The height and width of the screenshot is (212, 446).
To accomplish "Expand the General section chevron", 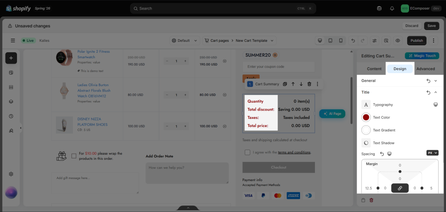I will pos(436,81).
